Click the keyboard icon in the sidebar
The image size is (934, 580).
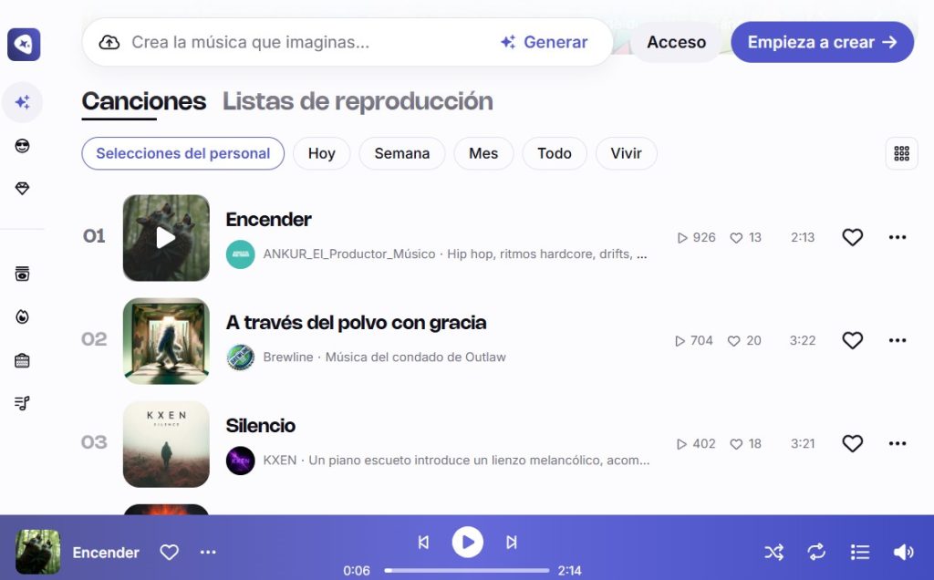(x=23, y=359)
